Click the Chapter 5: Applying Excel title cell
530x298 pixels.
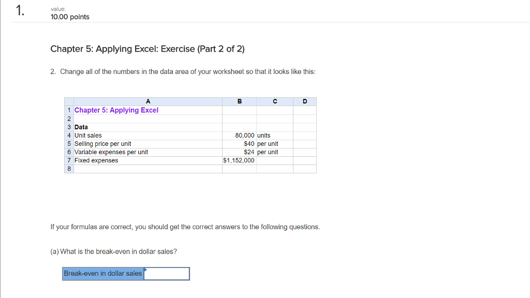click(116, 110)
